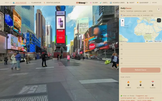Viewport: 162px width, 101px height.
Task: Click the Submit Guess button
Action: [140, 70]
